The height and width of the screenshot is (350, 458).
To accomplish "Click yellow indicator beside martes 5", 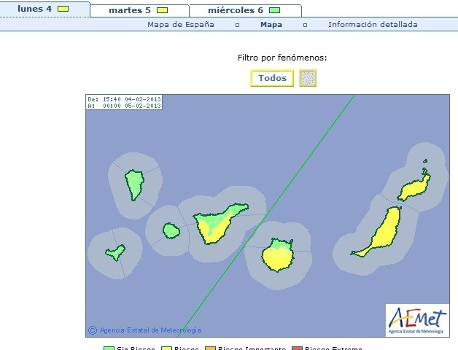I will point(162,10).
